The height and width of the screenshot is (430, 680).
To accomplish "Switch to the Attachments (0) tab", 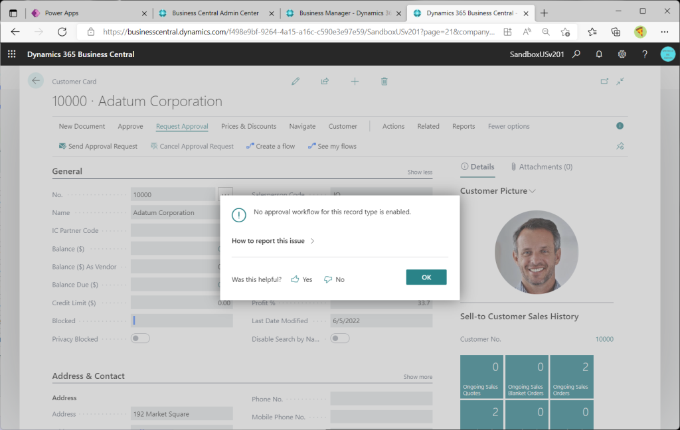I will [x=542, y=167].
